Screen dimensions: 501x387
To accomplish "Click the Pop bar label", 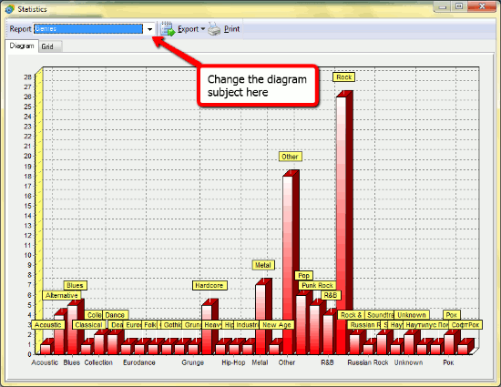I will click(303, 276).
